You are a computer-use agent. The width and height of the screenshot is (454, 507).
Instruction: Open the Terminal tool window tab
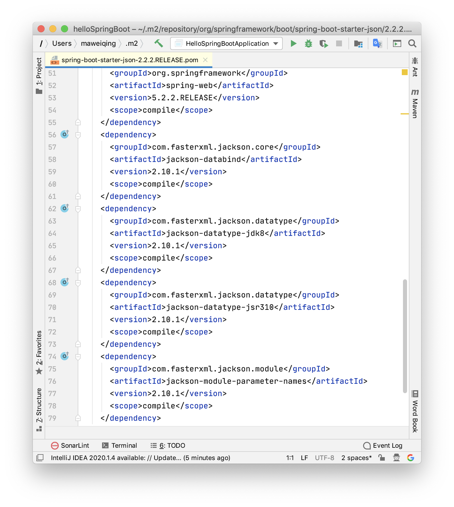tap(120, 445)
